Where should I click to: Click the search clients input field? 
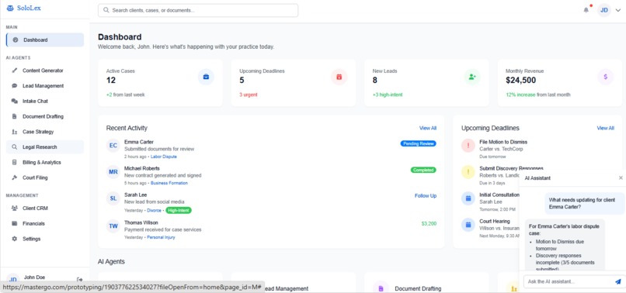(x=198, y=10)
